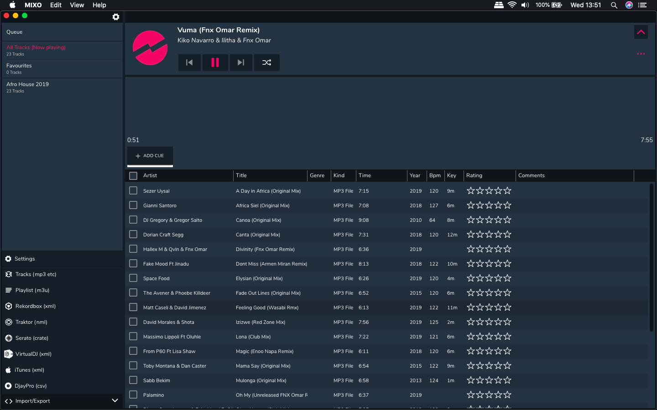The width and height of the screenshot is (657, 410).
Task: Open VirtualDJ (xml) import option
Action: pyautogui.click(x=33, y=354)
